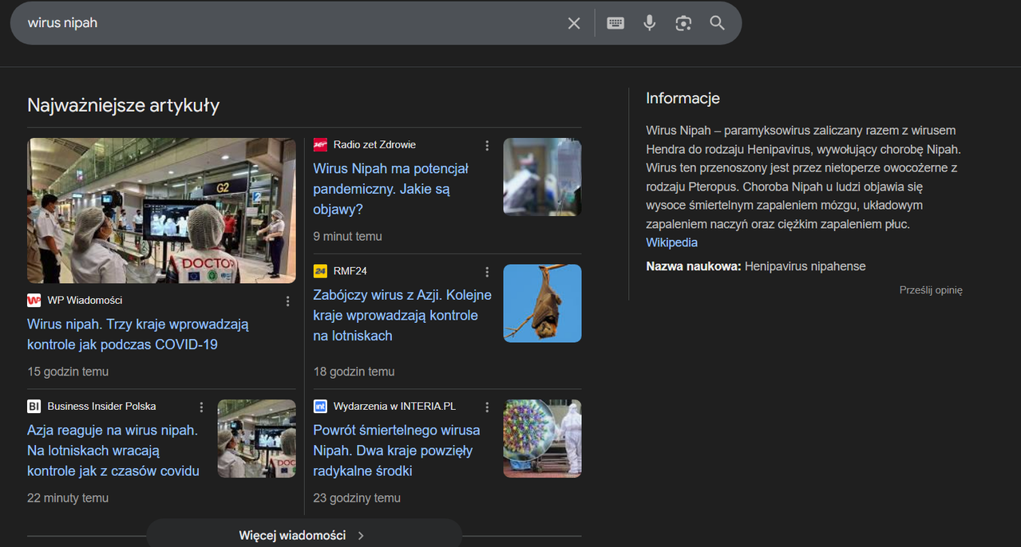Screen dimensions: 1021x547
Task: Open 'Wirus Nipah ma potencjał pandemiczny' article
Action: (391, 189)
